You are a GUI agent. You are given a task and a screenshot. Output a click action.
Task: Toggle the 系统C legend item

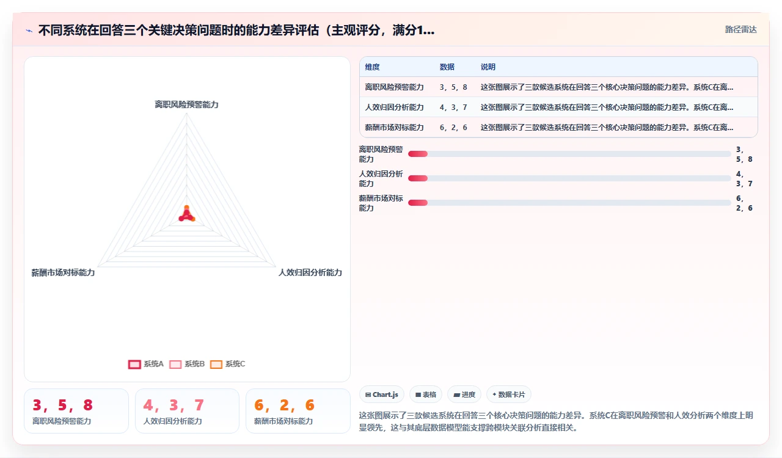(227, 364)
